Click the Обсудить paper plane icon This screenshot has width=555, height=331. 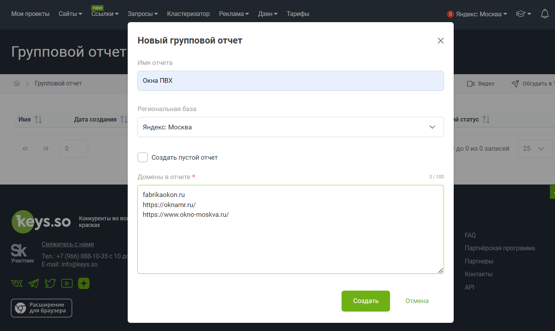point(515,84)
